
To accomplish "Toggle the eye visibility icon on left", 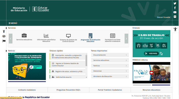I will (x=4, y=36).
